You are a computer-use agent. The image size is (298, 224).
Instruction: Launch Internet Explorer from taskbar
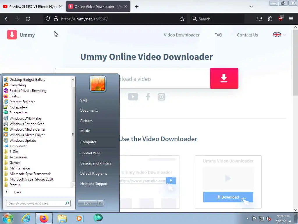point(26,218)
